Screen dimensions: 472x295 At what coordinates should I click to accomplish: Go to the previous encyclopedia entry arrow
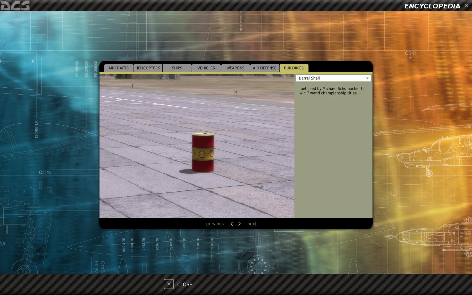click(x=232, y=224)
